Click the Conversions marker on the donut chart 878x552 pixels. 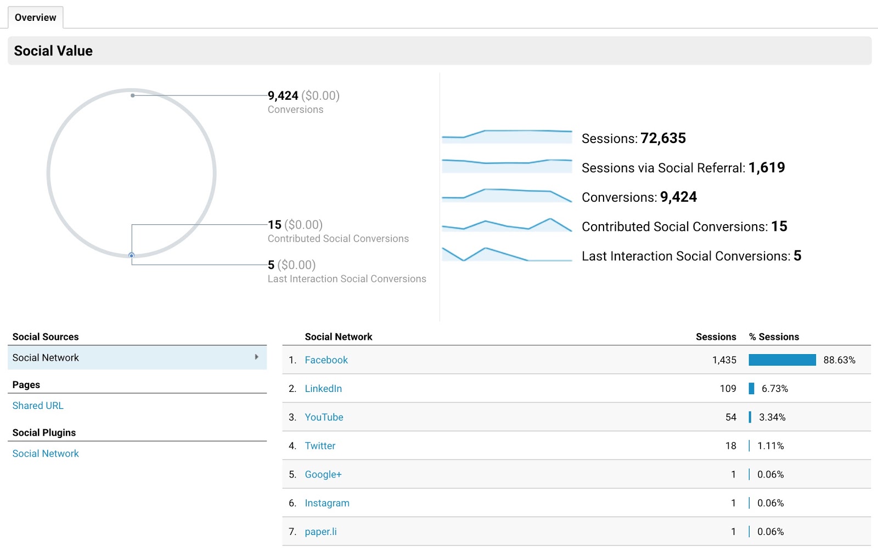[x=132, y=95]
